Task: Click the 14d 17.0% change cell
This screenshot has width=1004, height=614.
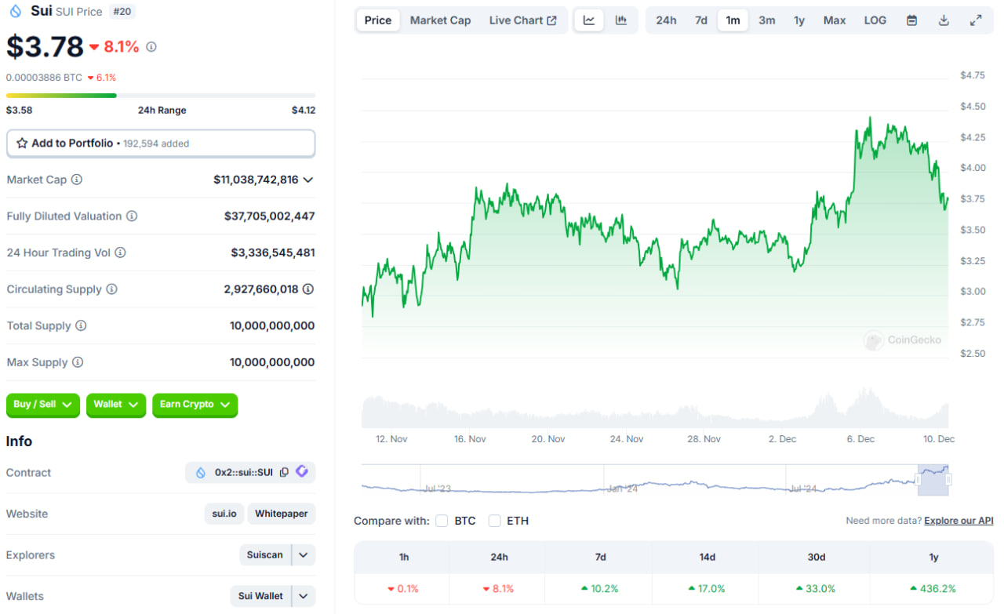Action: point(708,588)
